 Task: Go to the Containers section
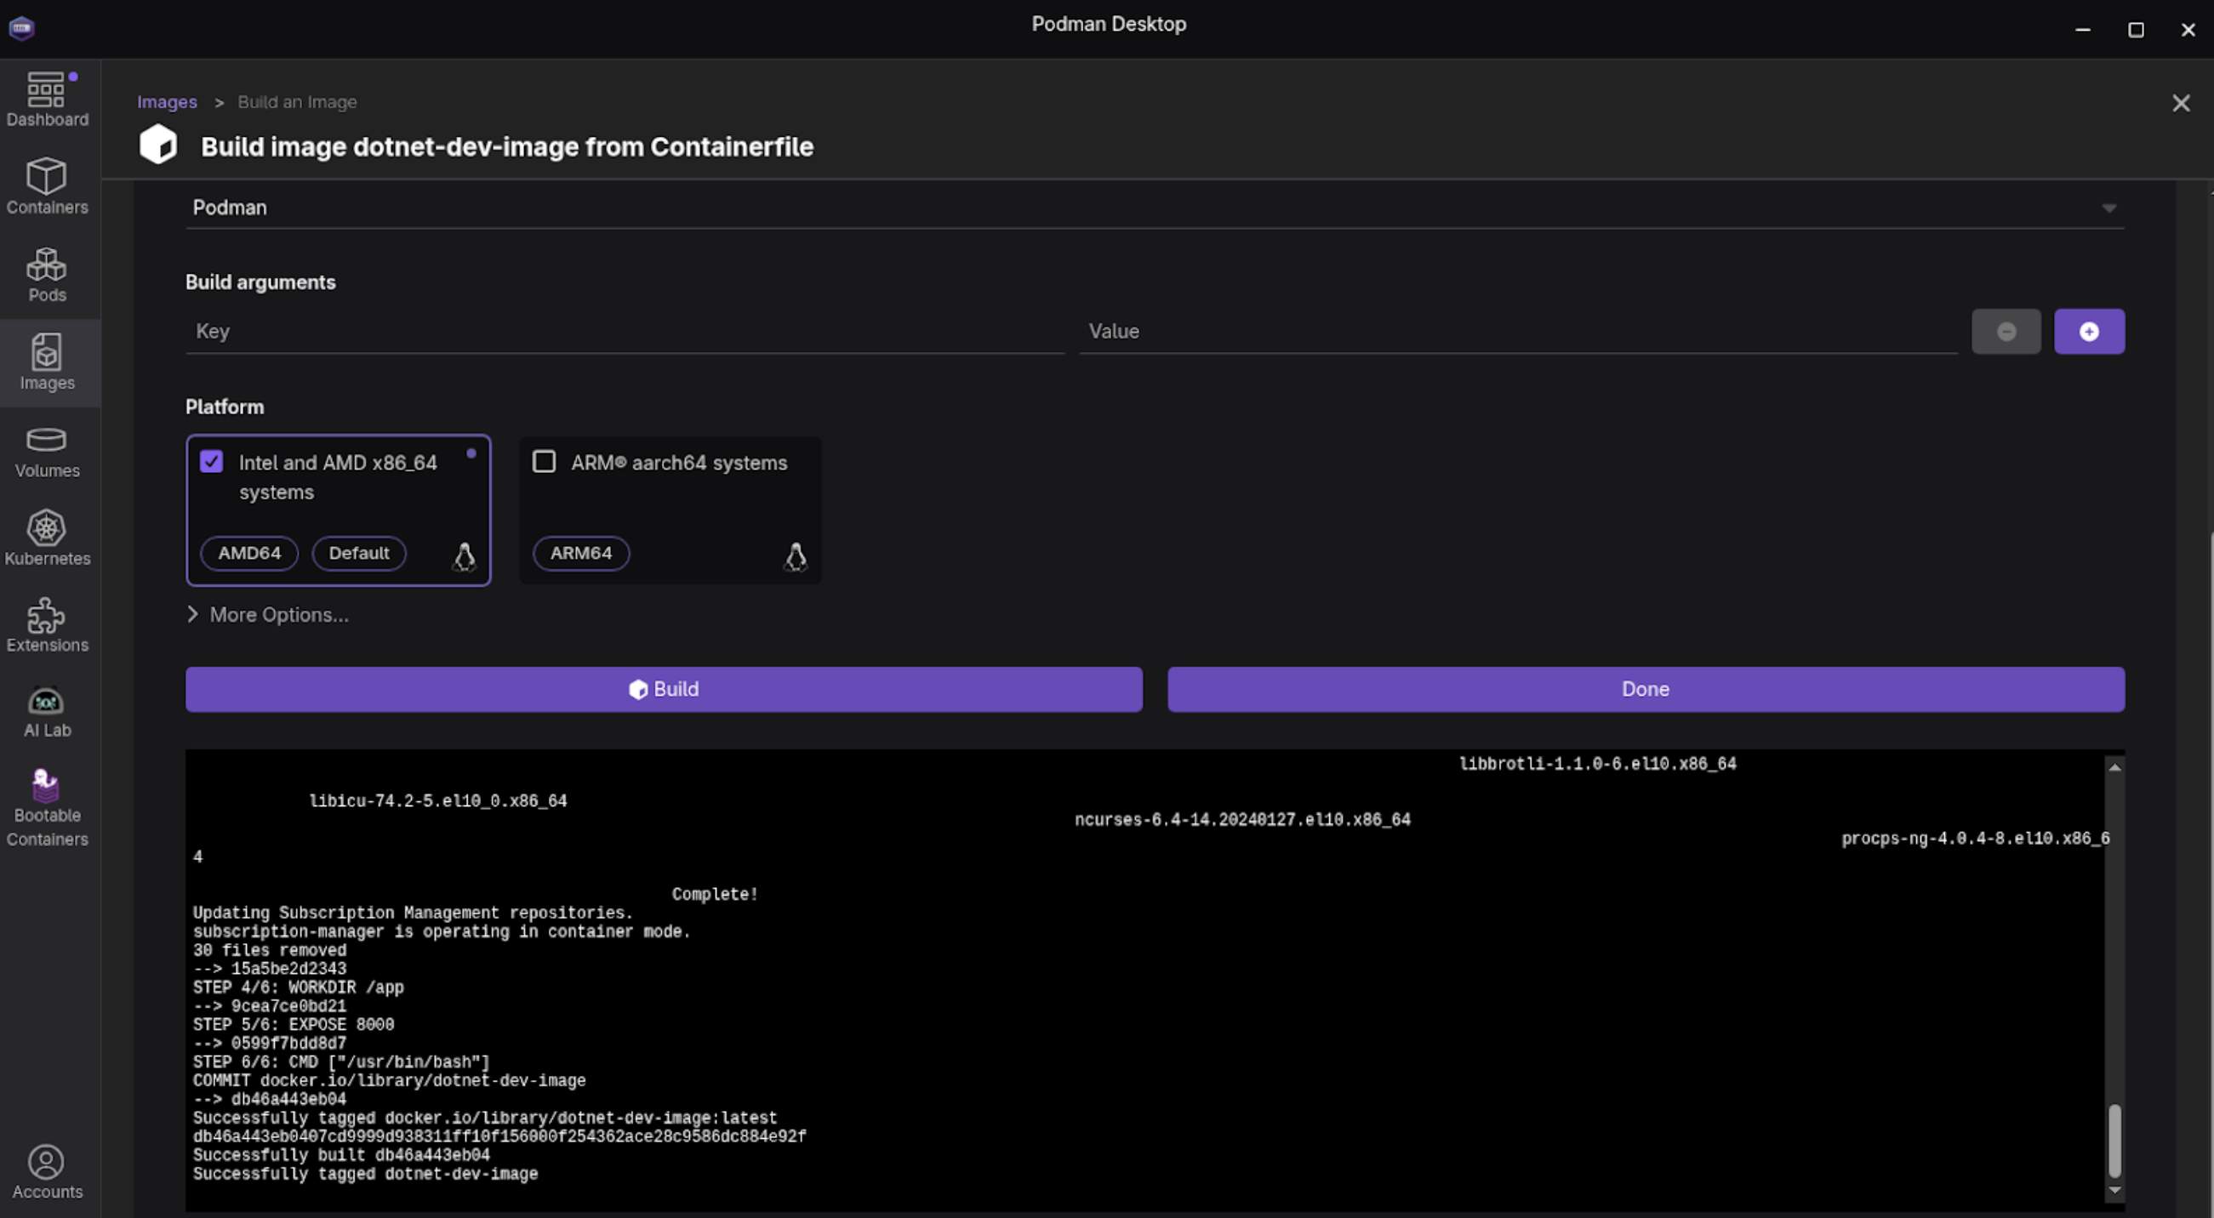[47, 186]
